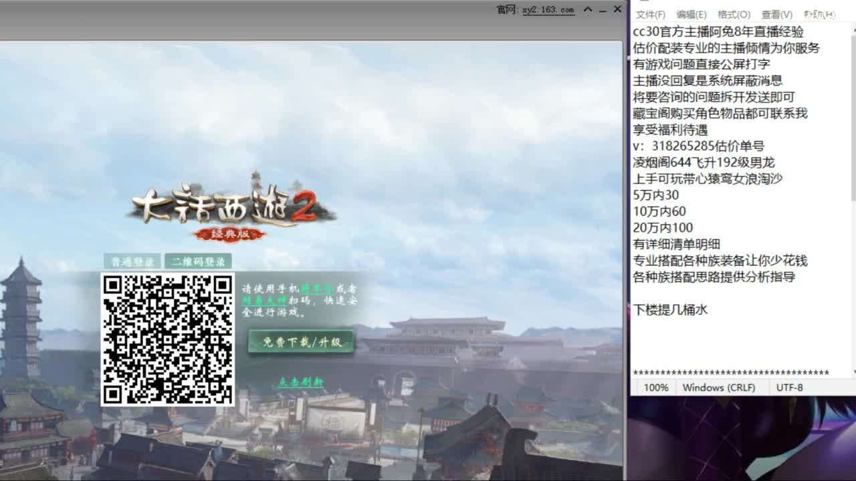Click the 免费下载/升级 button
This screenshot has height=481, width=856.
tap(302, 342)
